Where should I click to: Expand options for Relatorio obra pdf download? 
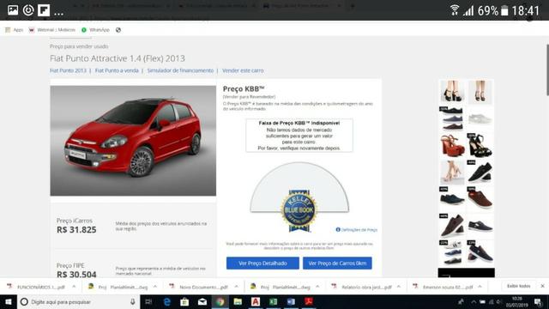[398, 287]
